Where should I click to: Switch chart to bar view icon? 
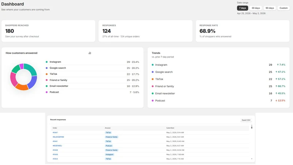[90, 53]
